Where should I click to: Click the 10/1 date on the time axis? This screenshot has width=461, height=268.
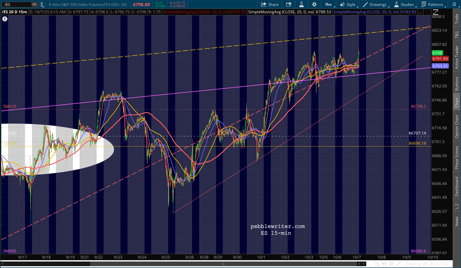click(x=261, y=257)
